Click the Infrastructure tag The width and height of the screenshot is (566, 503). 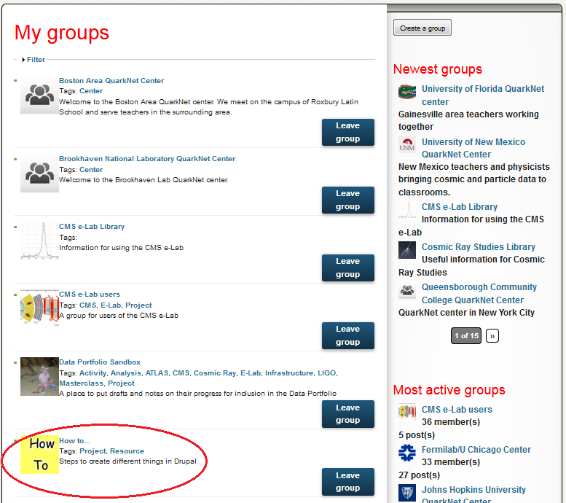289,373
